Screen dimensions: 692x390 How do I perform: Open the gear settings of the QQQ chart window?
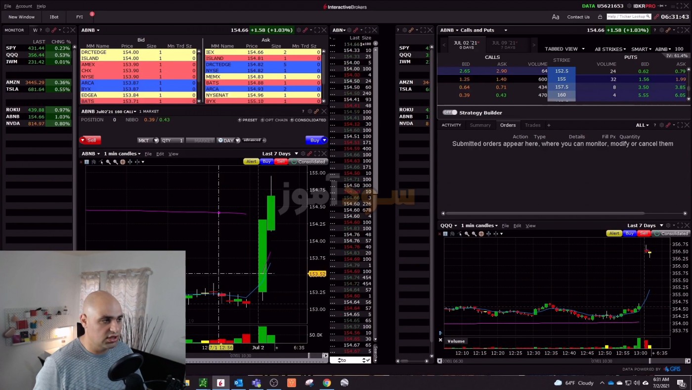pyautogui.click(x=668, y=225)
